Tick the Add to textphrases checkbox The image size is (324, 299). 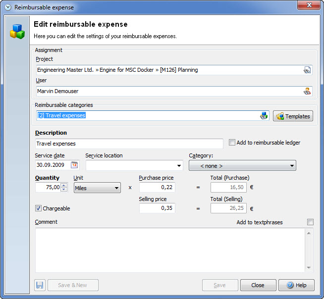pos(310,222)
